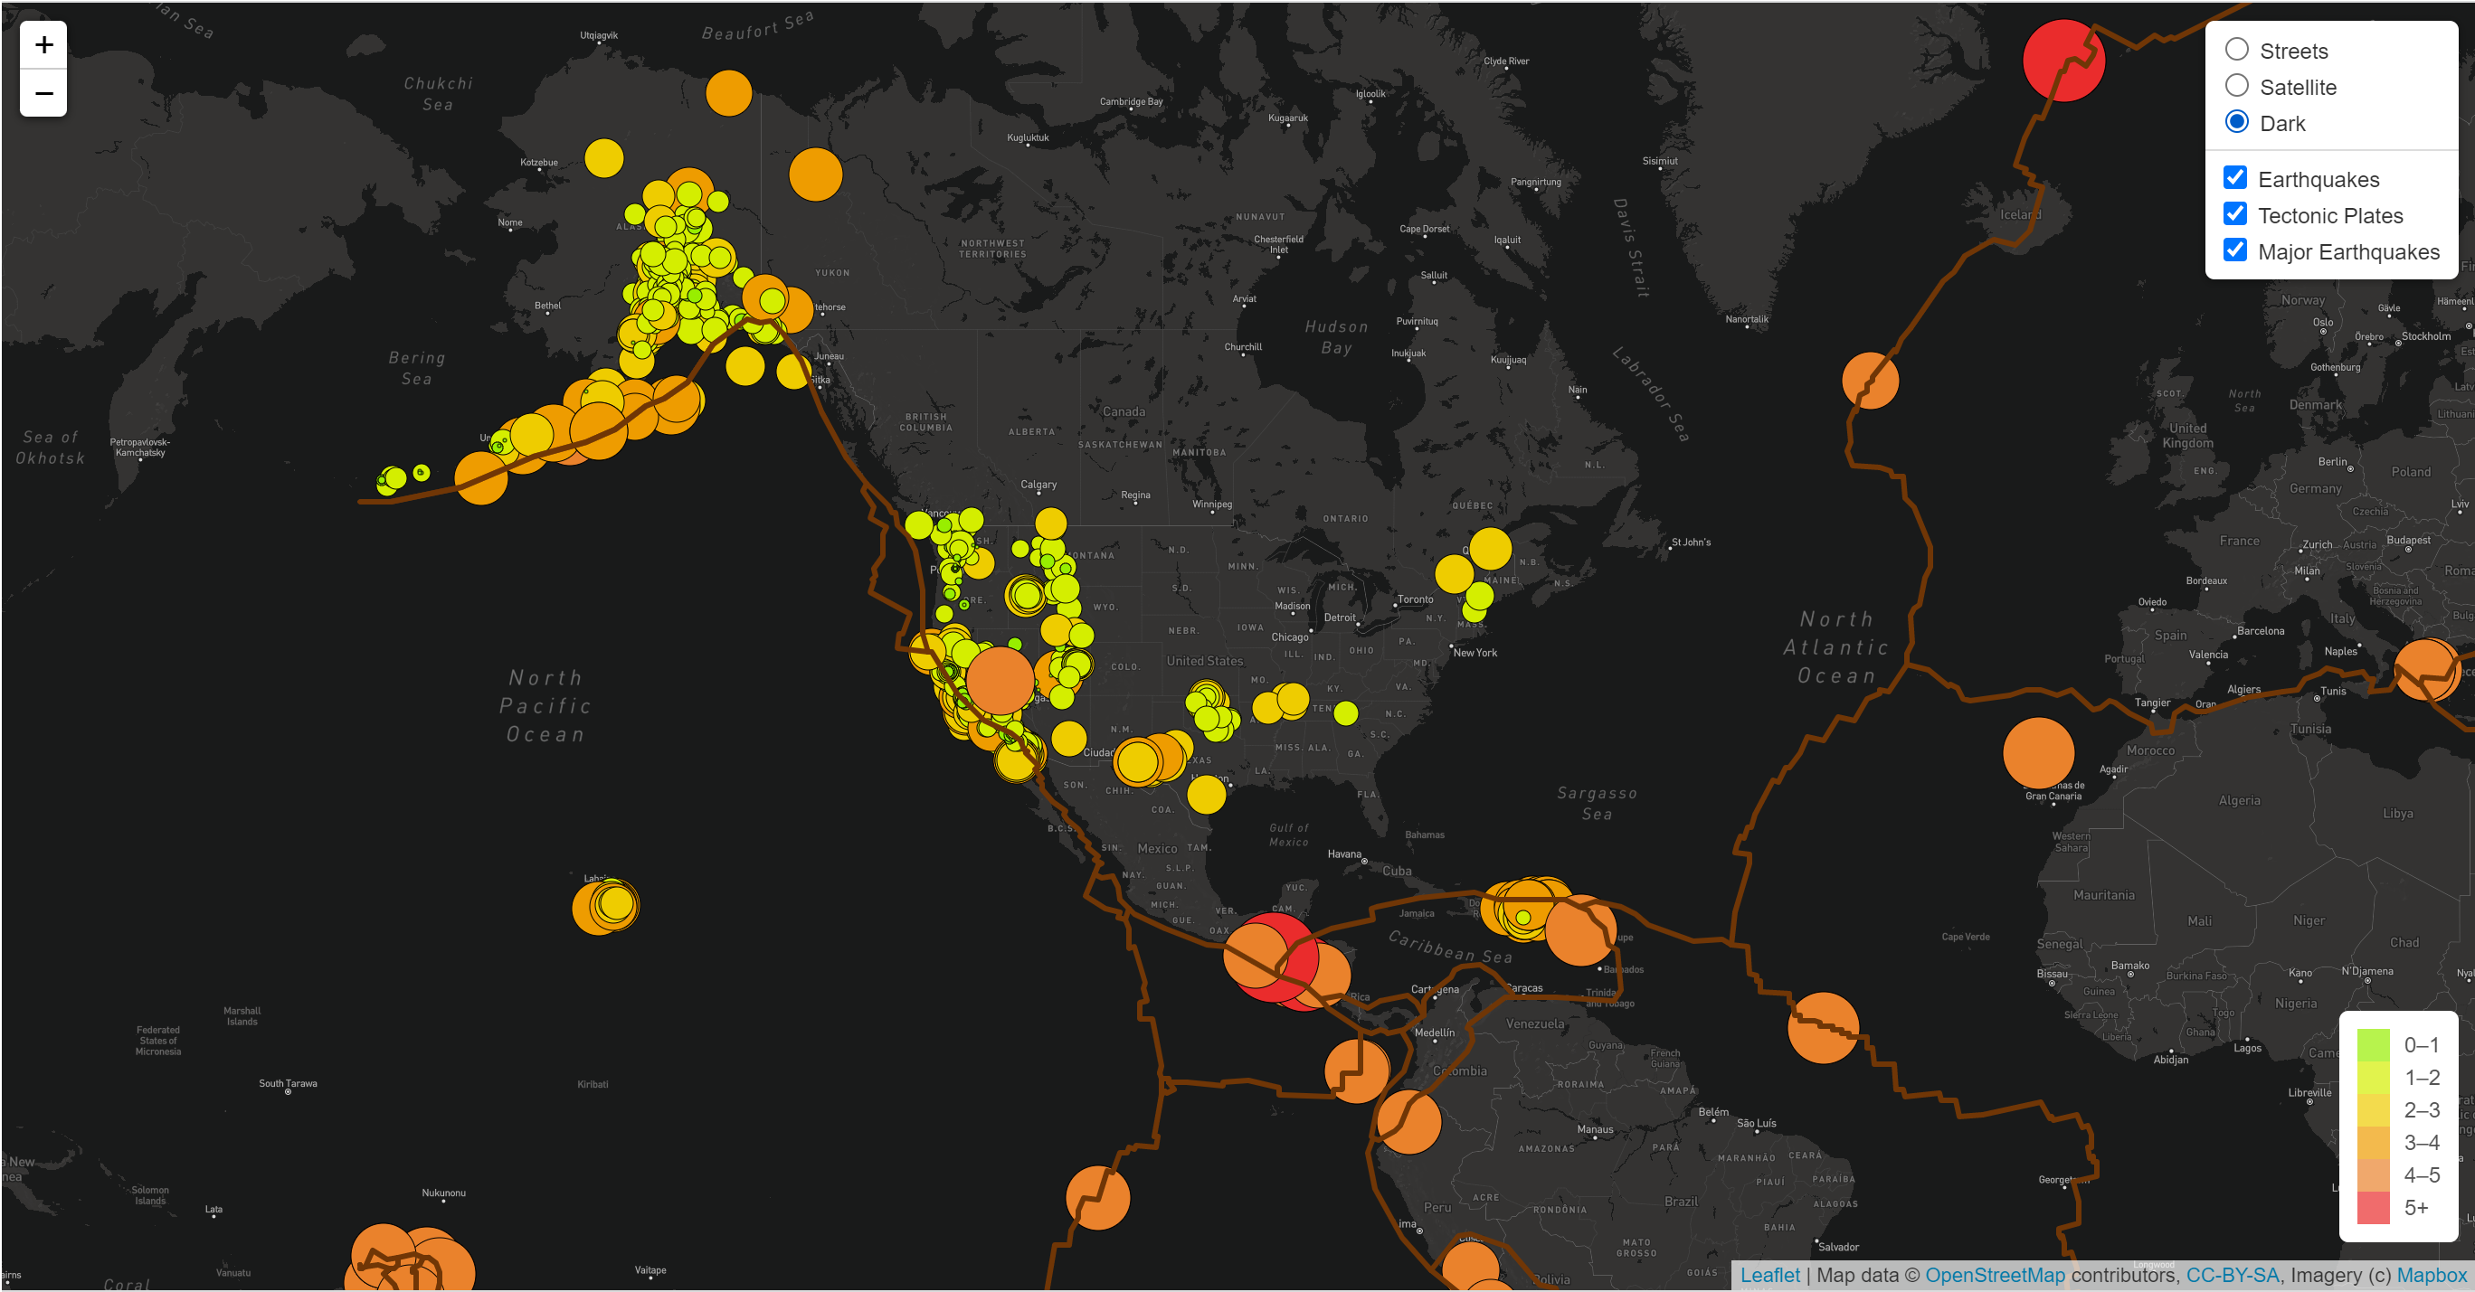Open the Mapbox attribution link
Viewport: 2475px width, 1292px height.
coord(2432,1275)
